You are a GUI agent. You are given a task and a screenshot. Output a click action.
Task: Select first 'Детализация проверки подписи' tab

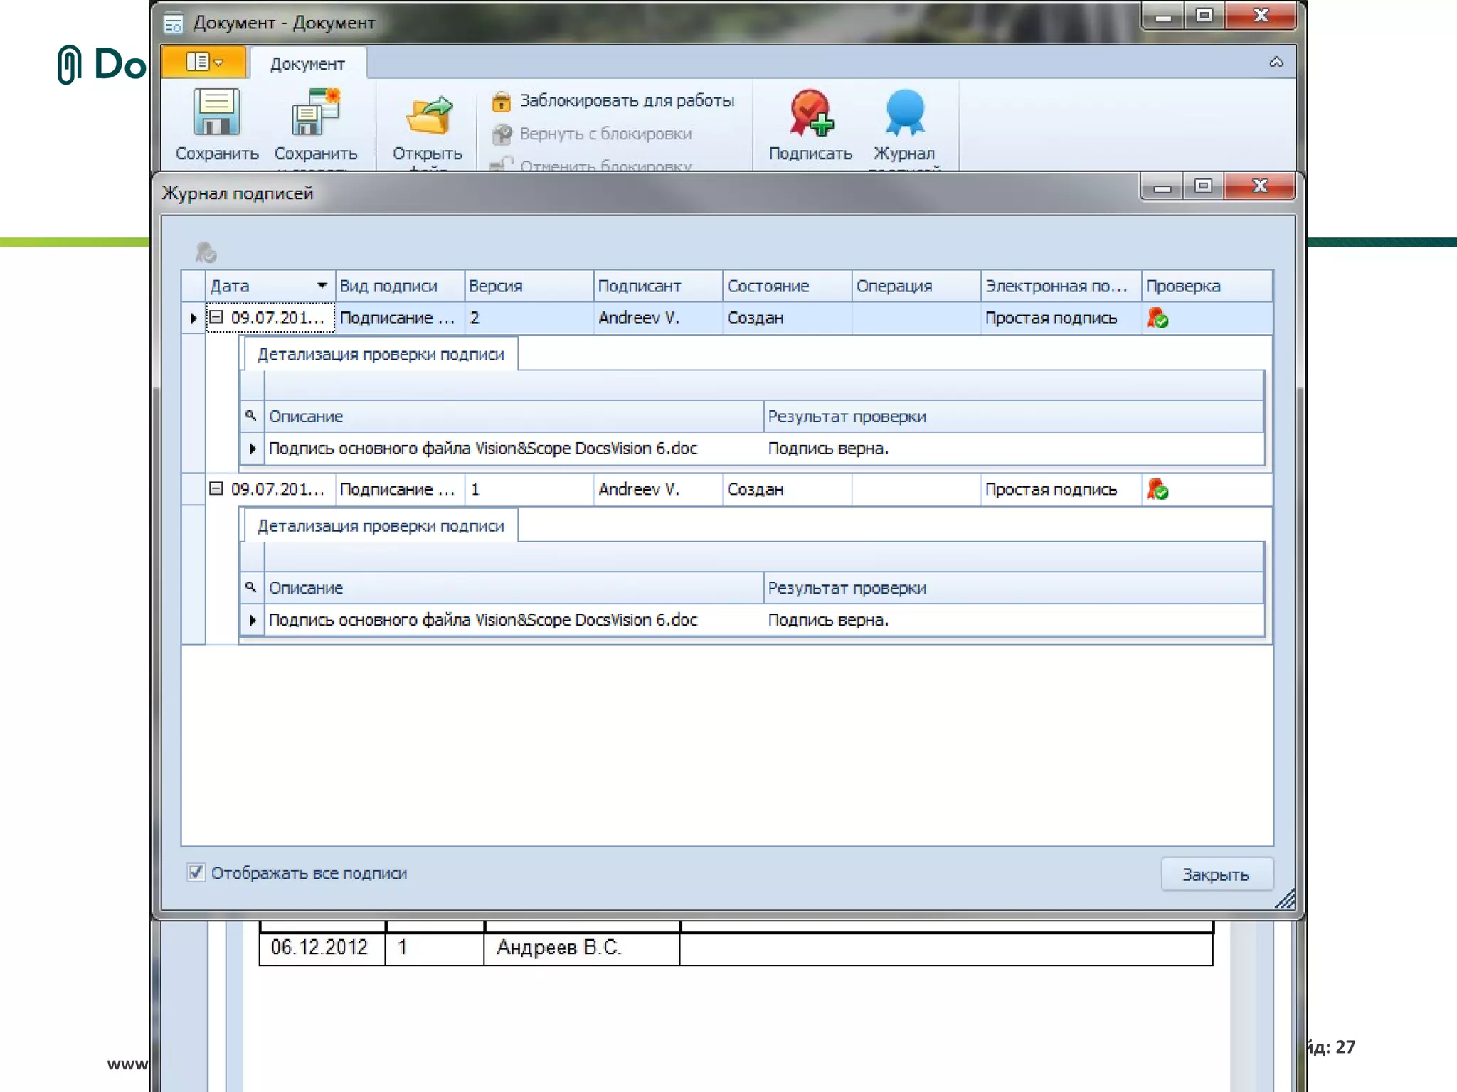(381, 355)
